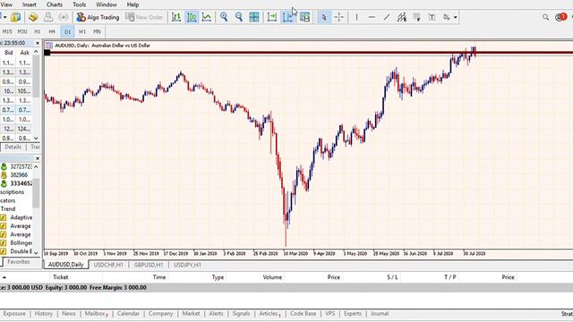Open the indicators list toolbar icon

point(304,17)
